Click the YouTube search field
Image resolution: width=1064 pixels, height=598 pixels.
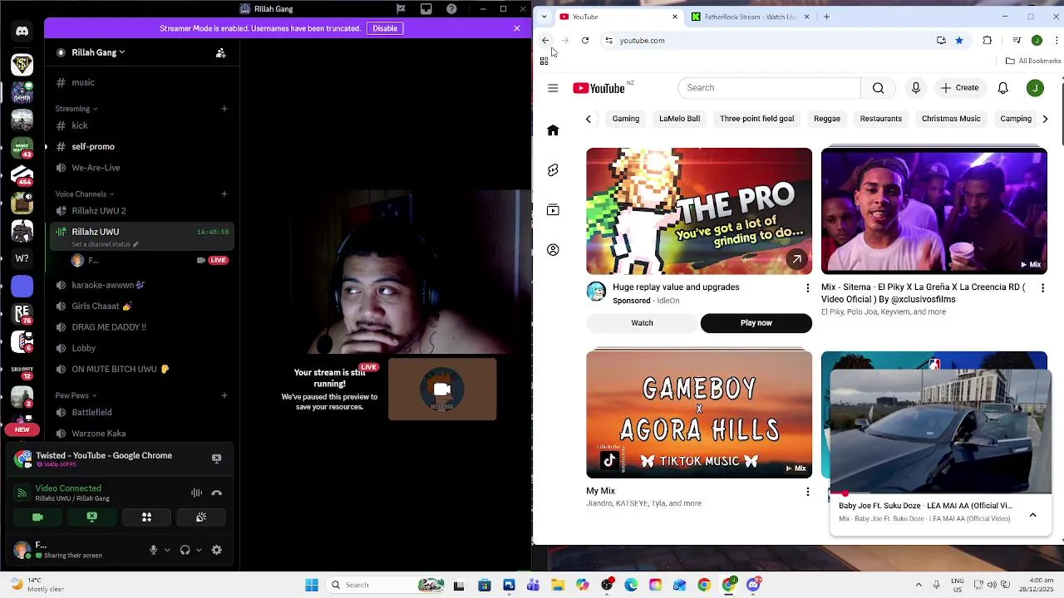click(x=769, y=88)
